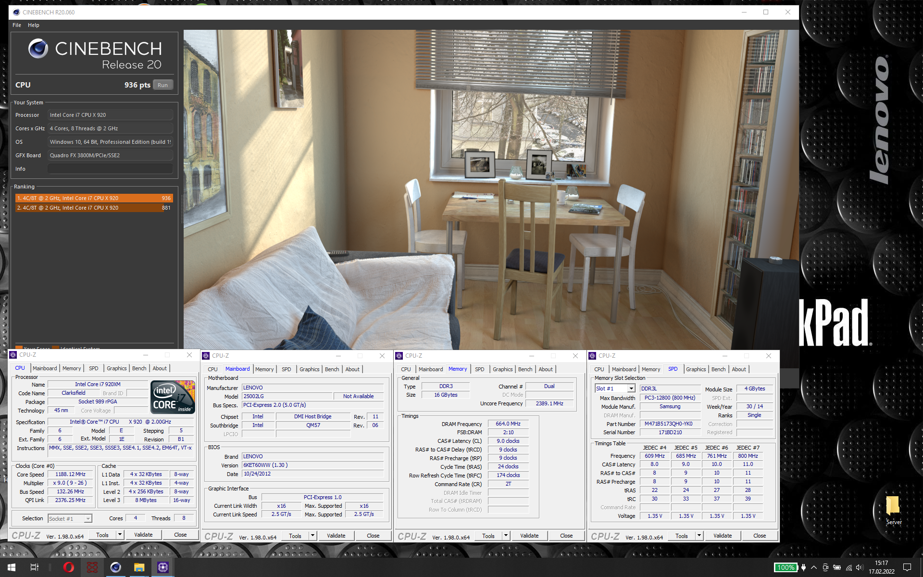Select the first ranking entry scoring 936
Image resolution: width=923 pixels, height=577 pixels.
pyautogui.click(x=94, y=198)
